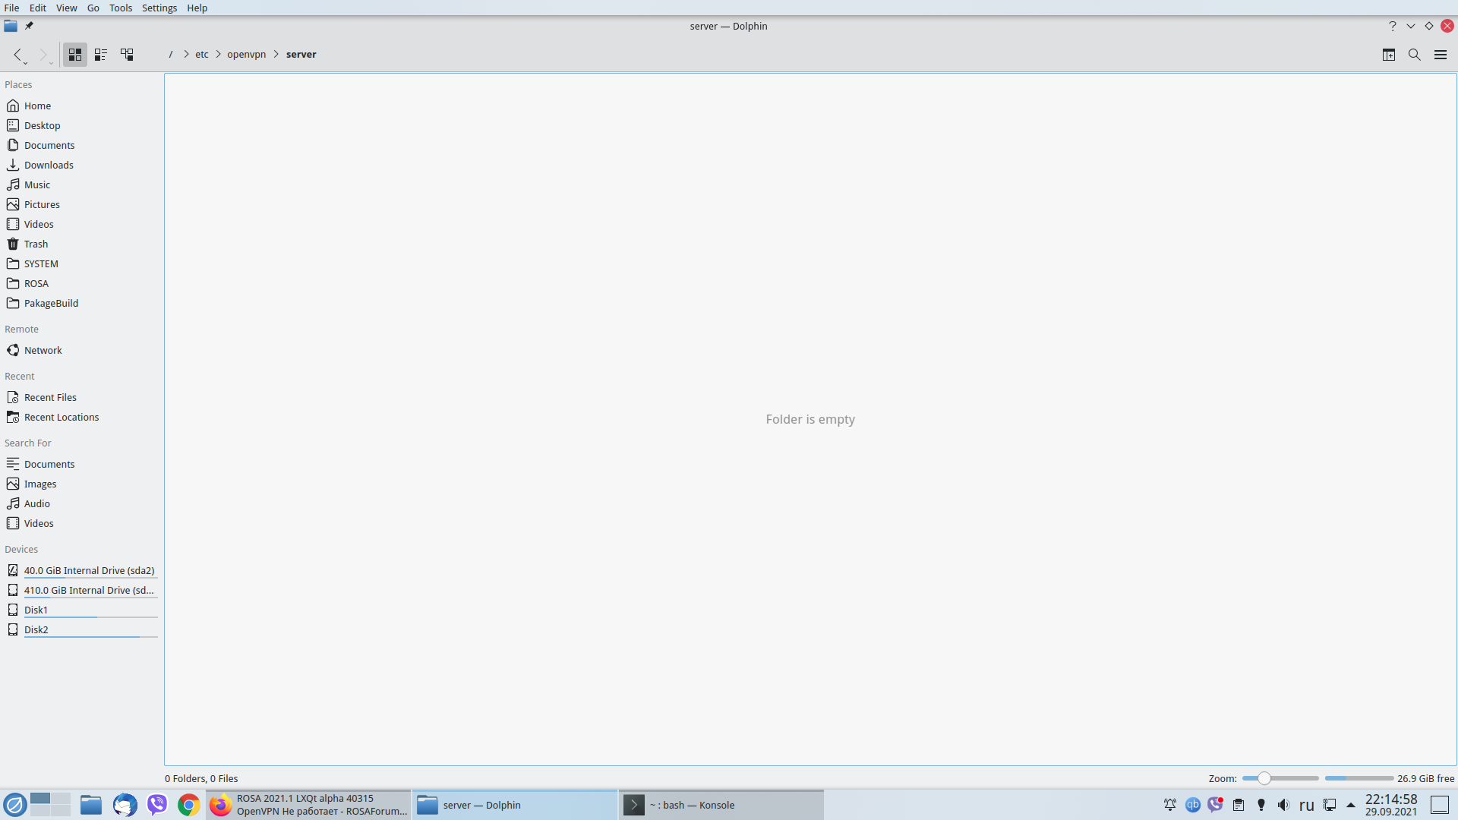Switch to Details tree view mode

[127, 55]
